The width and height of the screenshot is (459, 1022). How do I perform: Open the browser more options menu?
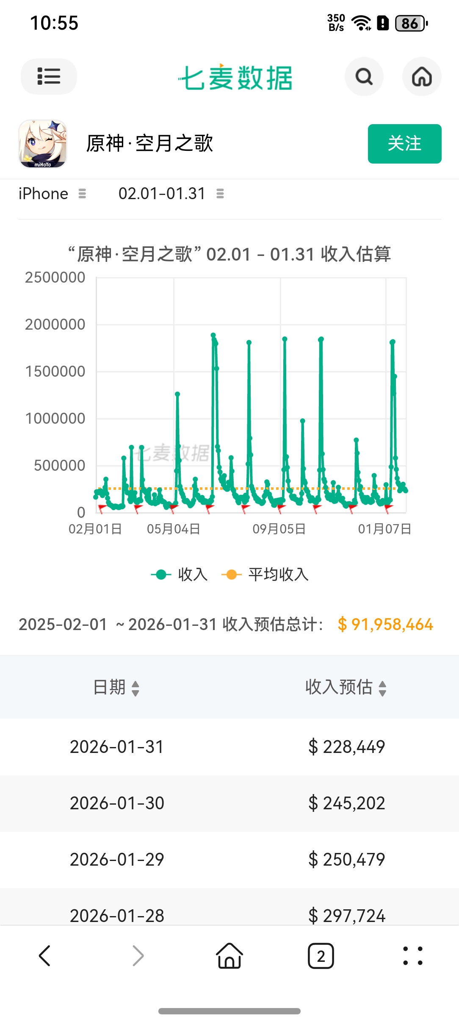(412, 956)
